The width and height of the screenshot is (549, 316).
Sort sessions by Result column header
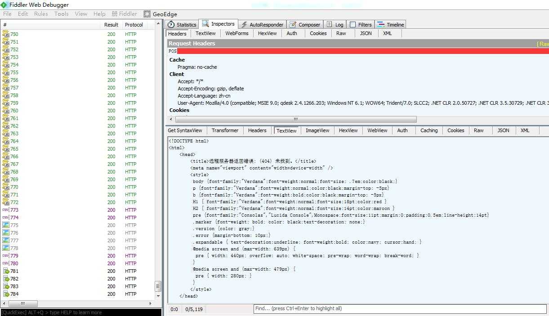[x=111, y=25]
